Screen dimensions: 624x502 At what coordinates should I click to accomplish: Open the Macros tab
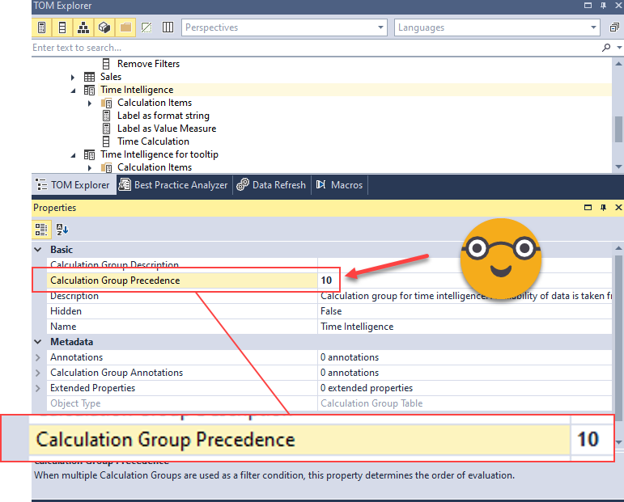point(340,185)
